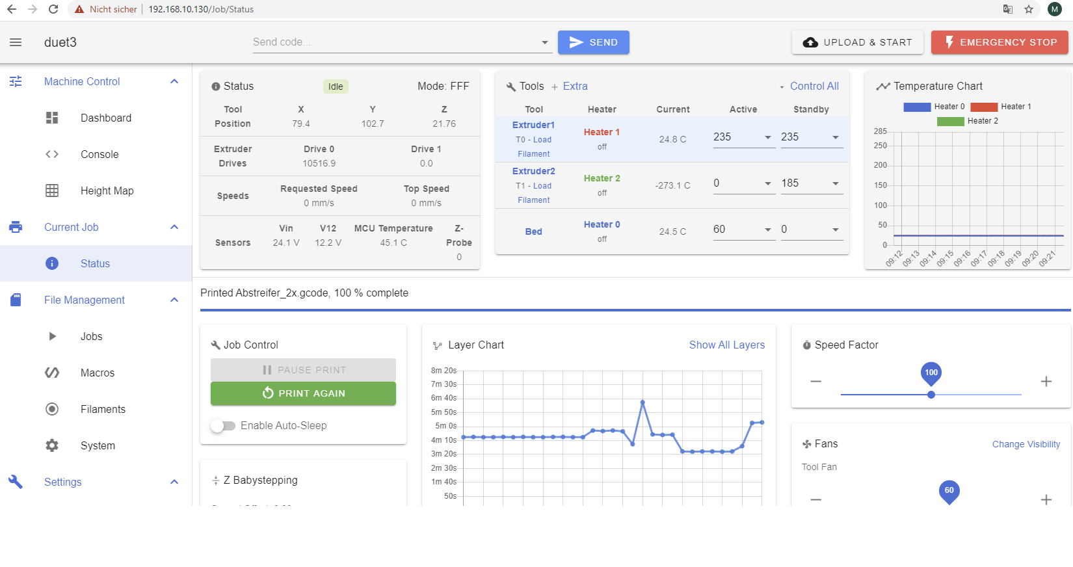Increase tool fan with plus icon
The height and width of the screenshot is (567, 1073).
point(1046,499)
